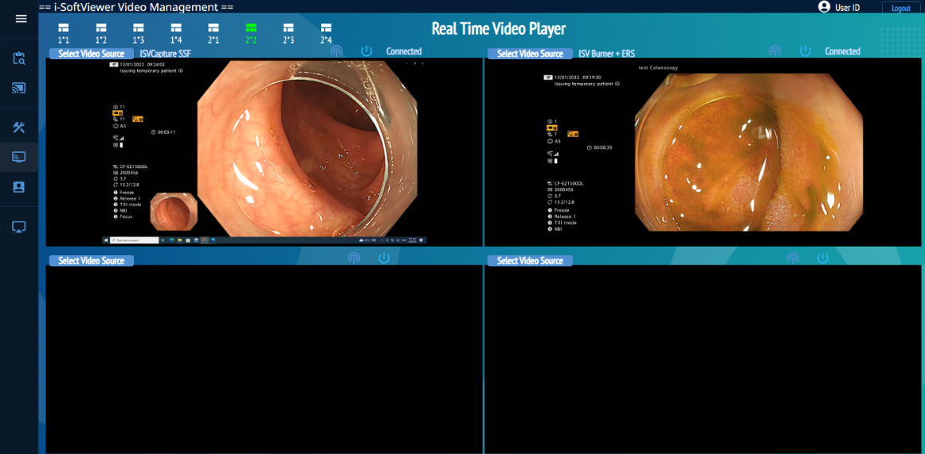Image resolution: width=925 pixels, height=454 pixels.
Task: Select the 1*4 layout
Action: point(176,33)
